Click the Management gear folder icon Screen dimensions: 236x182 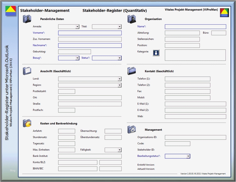(131, 130)
